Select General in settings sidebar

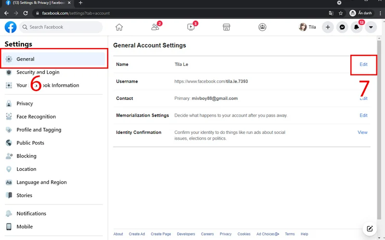26,59
